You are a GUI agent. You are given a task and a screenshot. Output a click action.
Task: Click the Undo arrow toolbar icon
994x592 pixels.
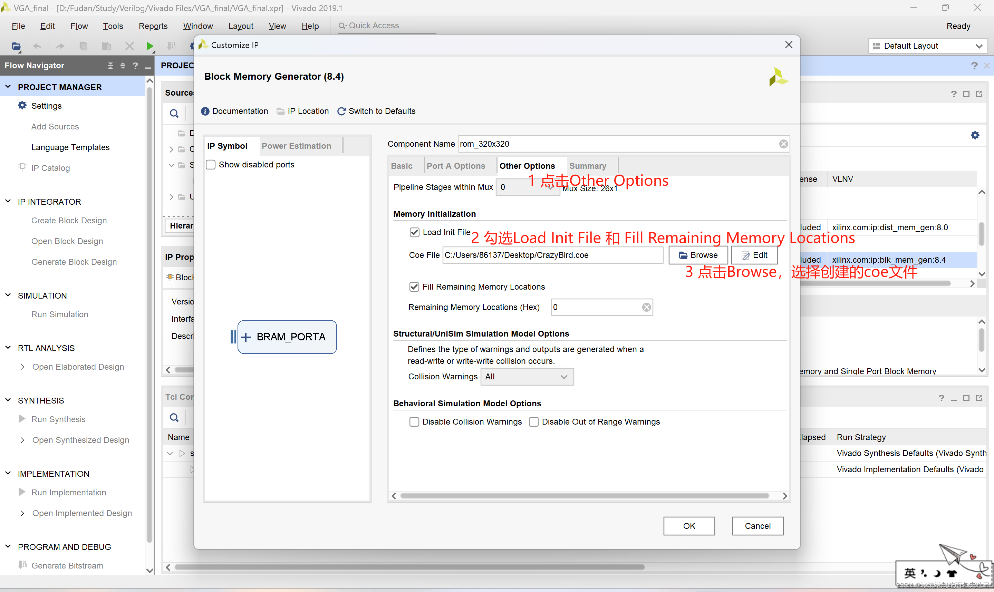coord(38,46)
